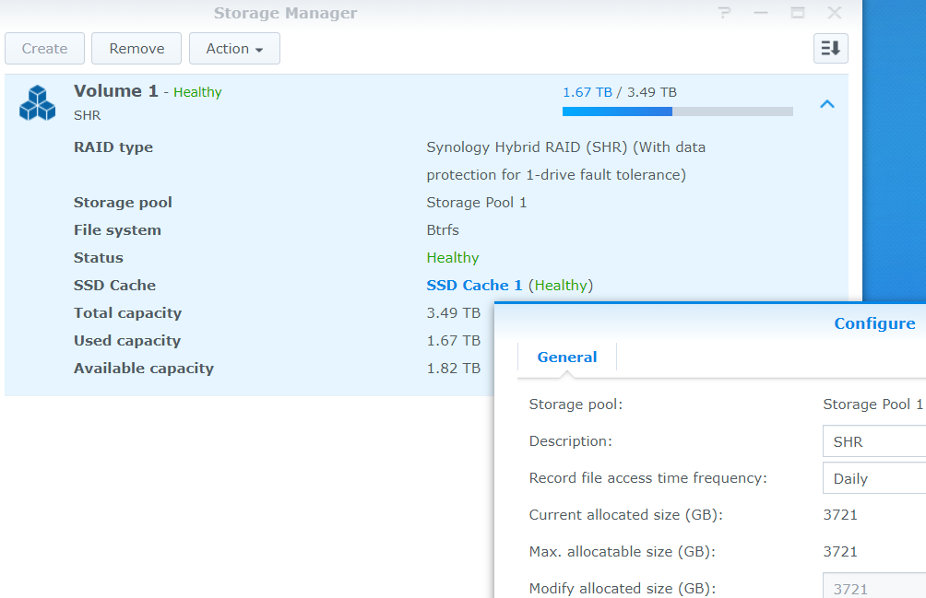The image size is (926, 598).
Task: Click the Max. allocatable size 3721 value
Action: click(840, 551)
